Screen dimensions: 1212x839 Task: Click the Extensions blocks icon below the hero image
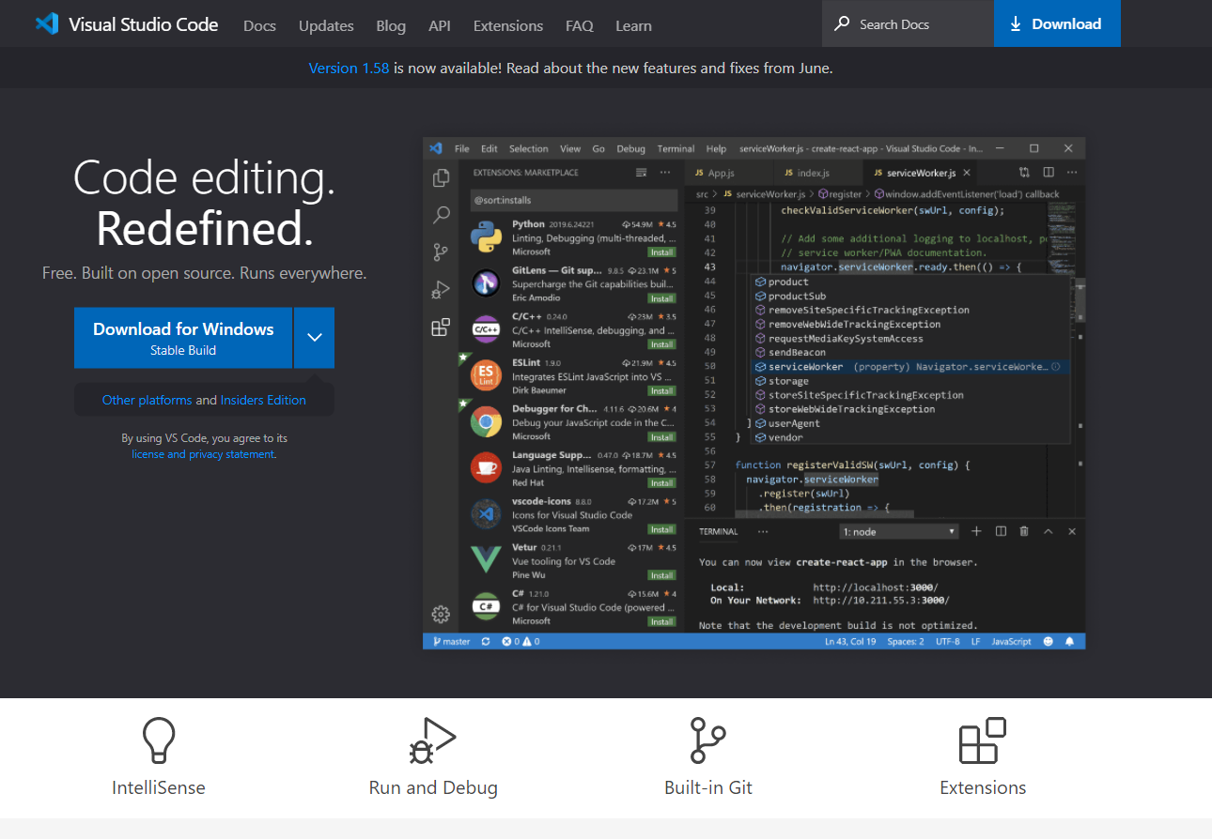click(x=983, y=741)
